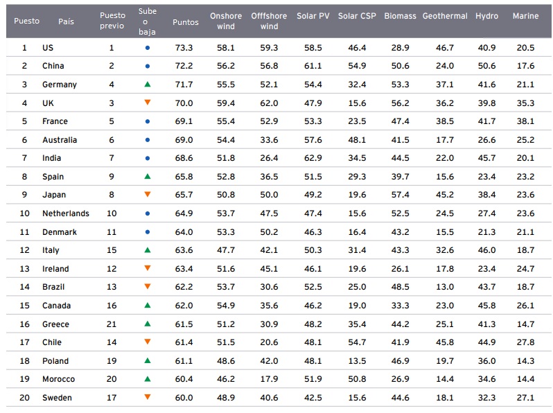The width and height of the screenshot is (553, 413).
Task: Click the Puntos column header
Action: pyautogui.click(x=185, y=21)
